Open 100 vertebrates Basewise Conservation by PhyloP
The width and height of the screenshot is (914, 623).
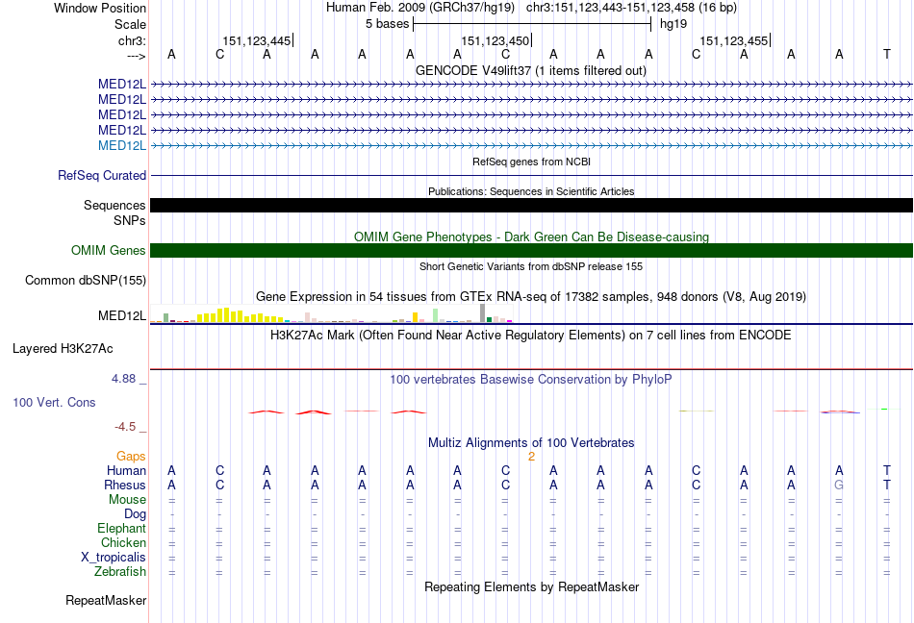pyautogui.click(x=531, y=380)
